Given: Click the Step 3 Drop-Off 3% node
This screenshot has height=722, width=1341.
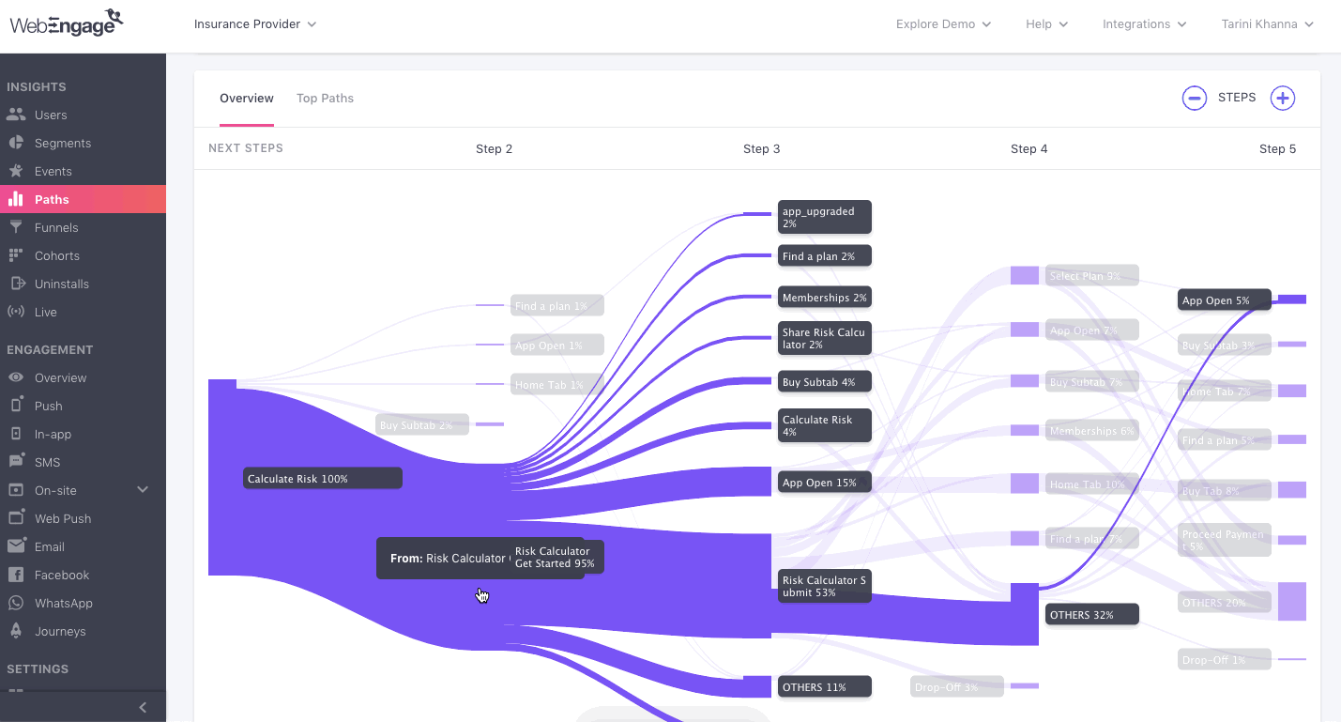Looking at the screenshot, I should [x=957, y=687].
